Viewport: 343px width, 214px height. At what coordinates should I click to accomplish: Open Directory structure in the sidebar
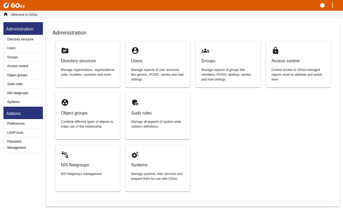[20, 39]
